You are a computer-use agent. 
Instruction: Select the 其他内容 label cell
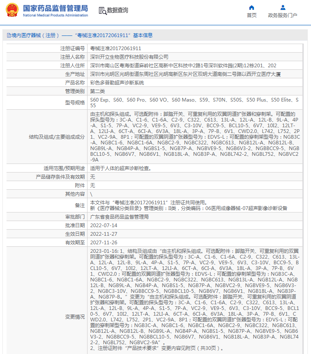[47, 194]
